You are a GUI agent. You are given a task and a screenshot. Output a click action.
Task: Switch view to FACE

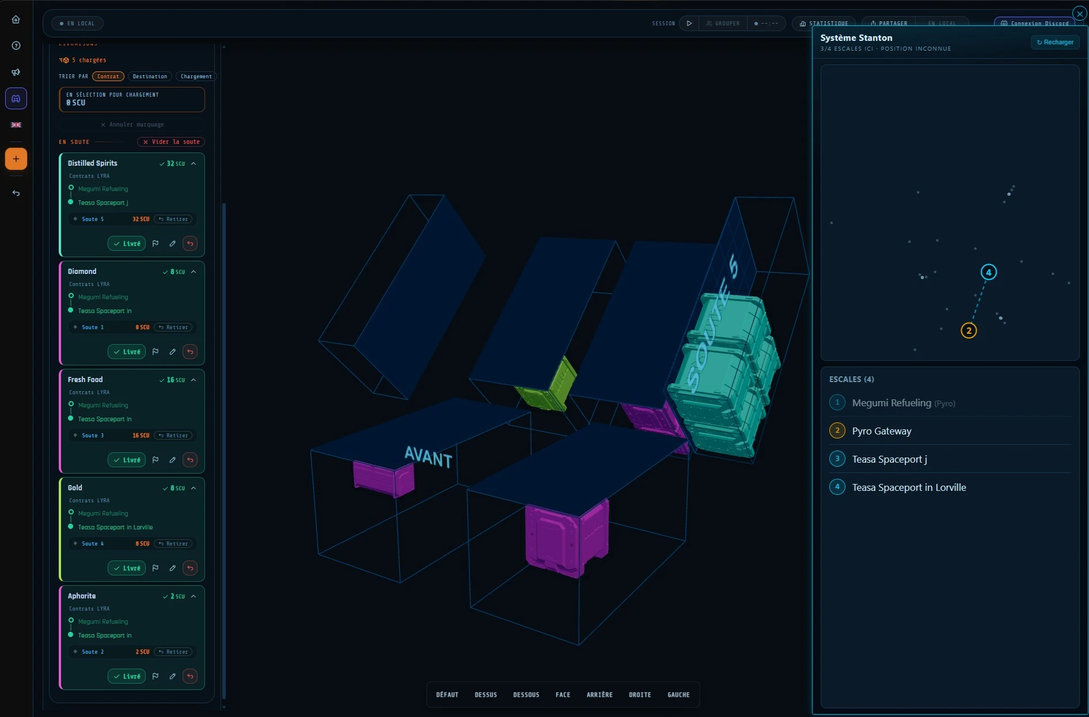click(563, 695)
